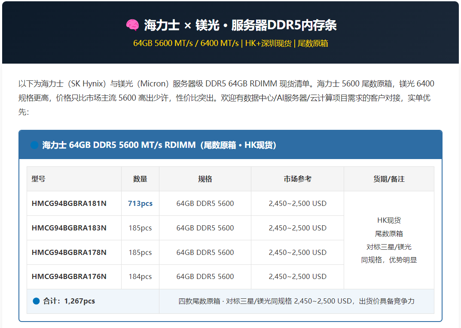
Task: Click the pink brain icon in header
Action: tap(133, 25)
